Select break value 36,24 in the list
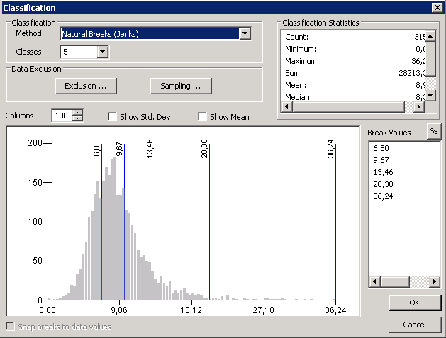 tap(383, 196)
